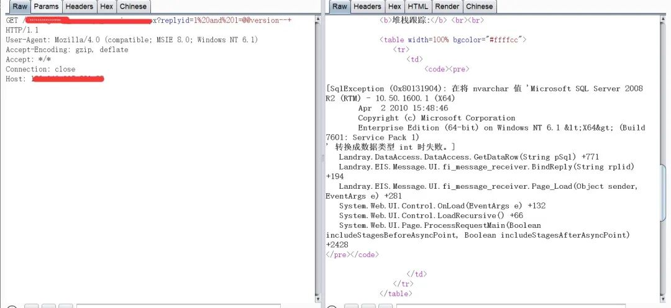Screen dimensions: 671x308
Task: Click the opening <td> tag in the response
Action: tap(414, 60)
